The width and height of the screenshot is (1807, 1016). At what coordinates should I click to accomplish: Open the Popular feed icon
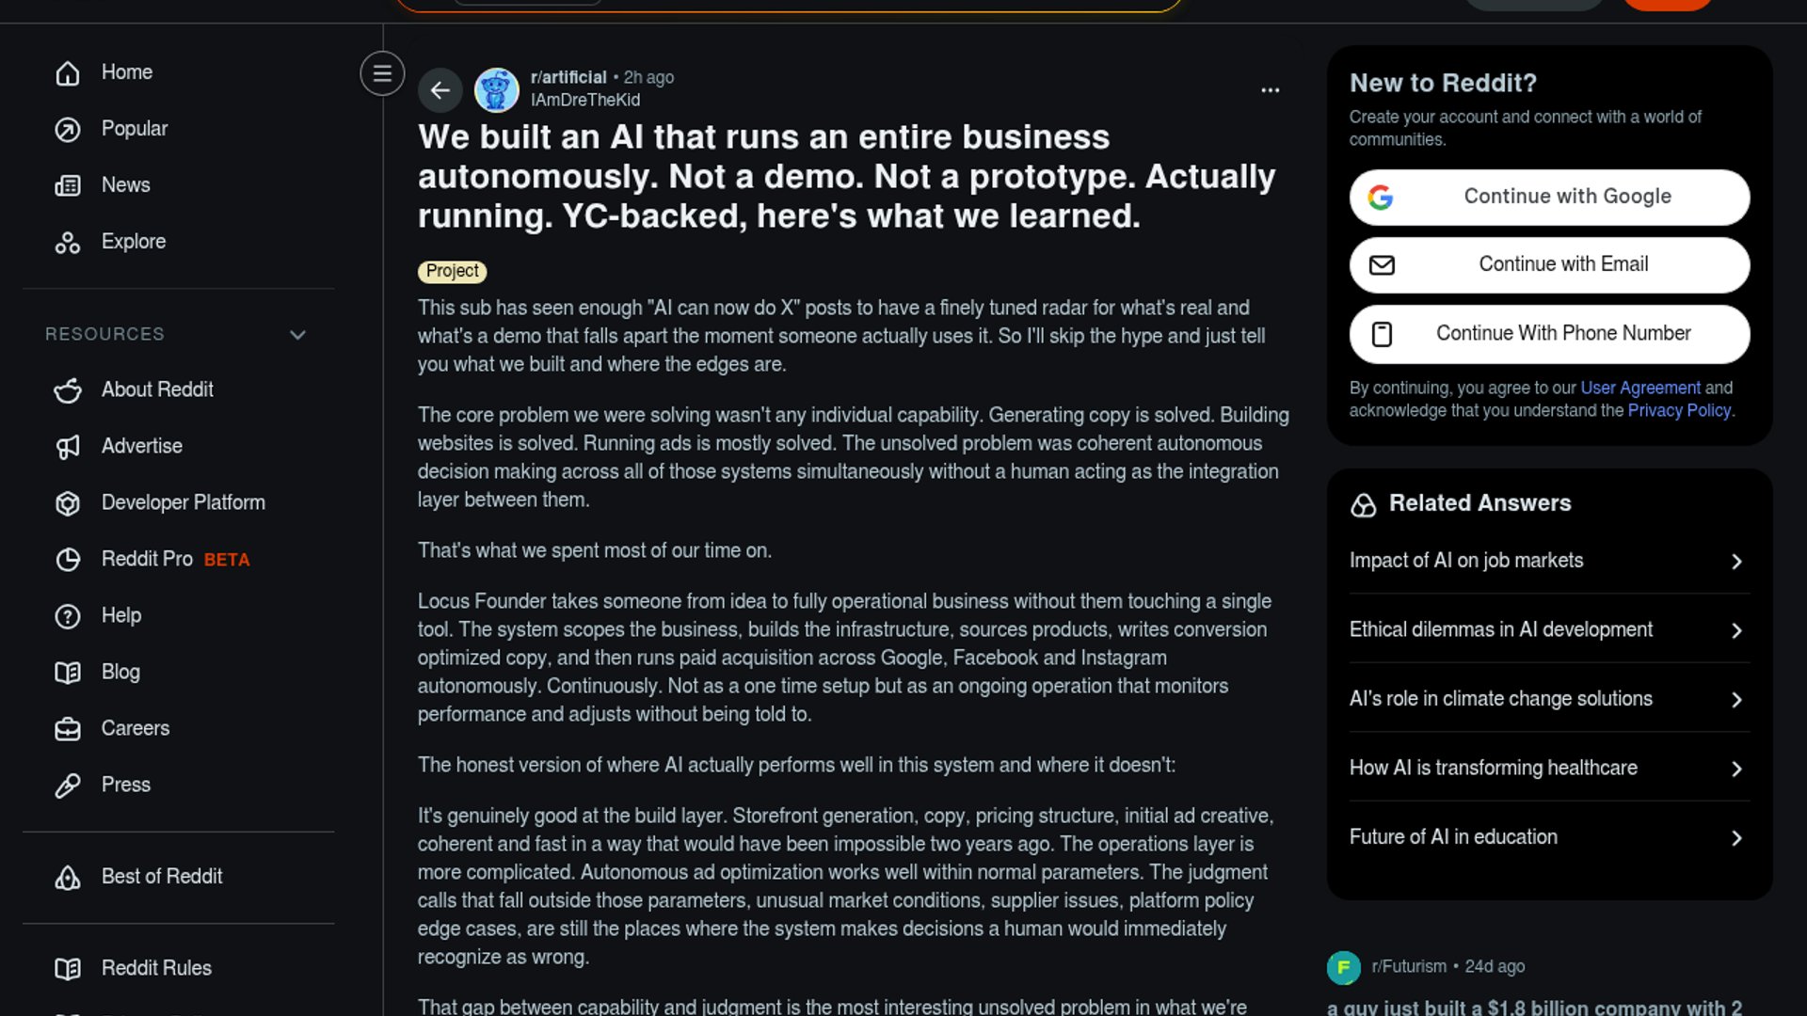click(x=68, y=129)
